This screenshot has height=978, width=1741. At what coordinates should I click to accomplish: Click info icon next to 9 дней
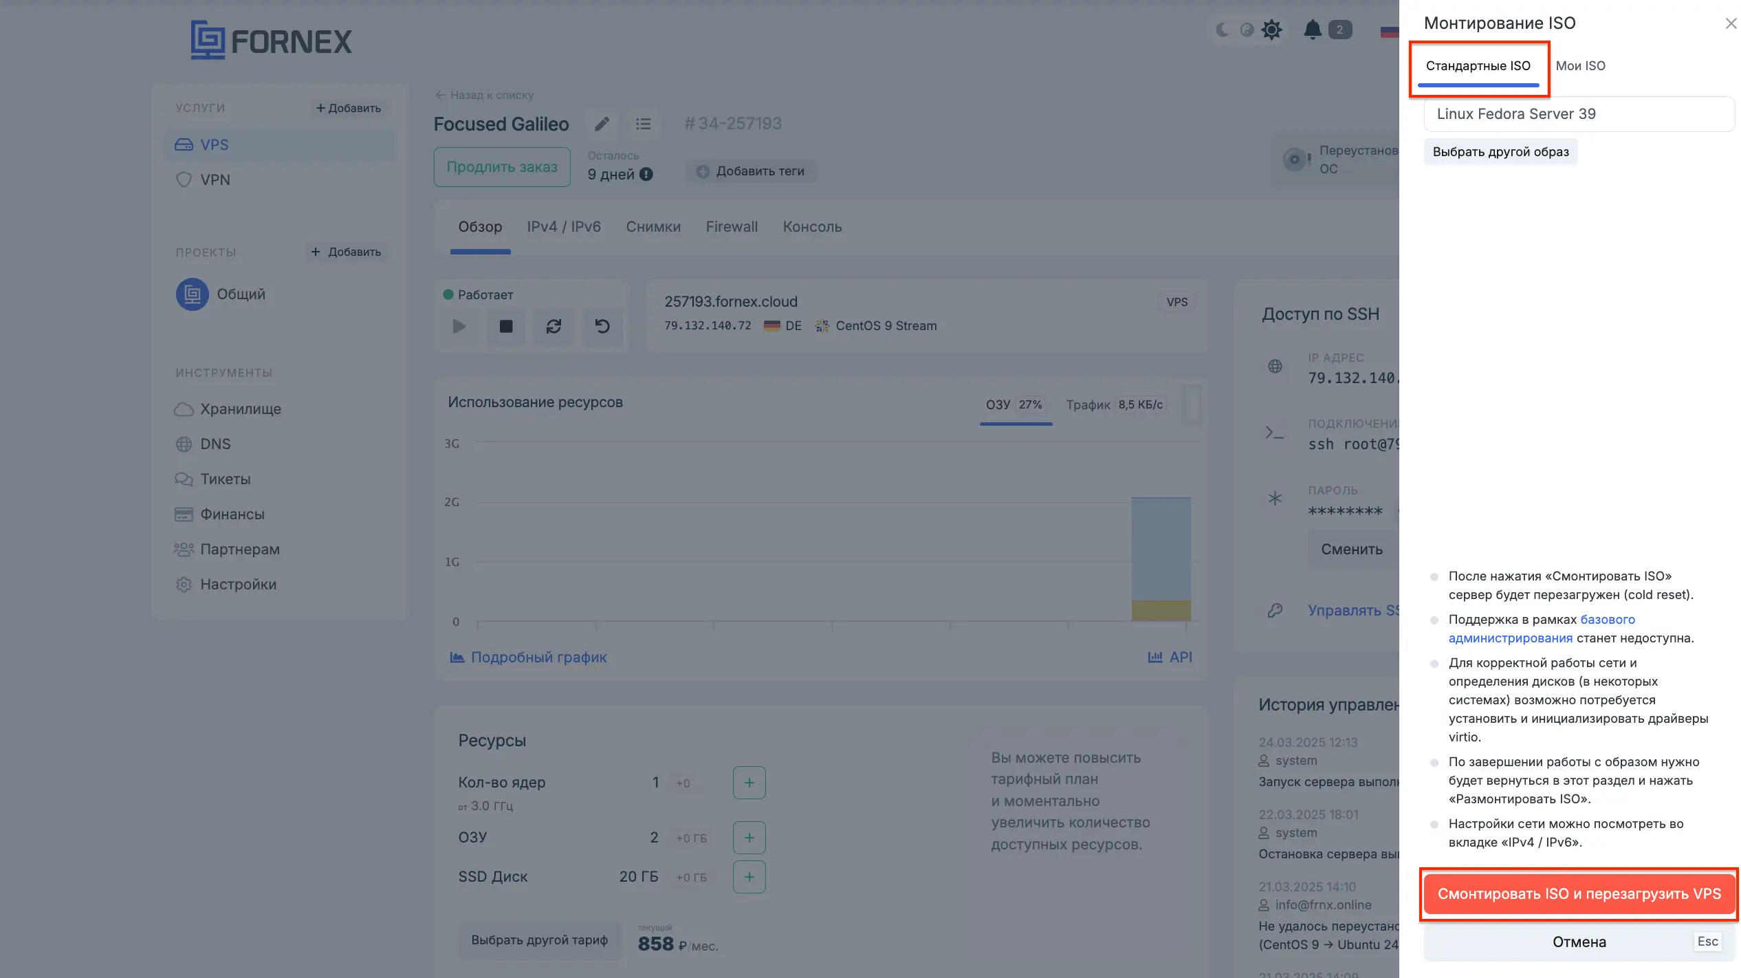coord(646,174)
